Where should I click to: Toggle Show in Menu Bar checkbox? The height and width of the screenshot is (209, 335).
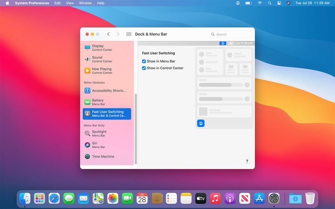[x=144, y=61]
